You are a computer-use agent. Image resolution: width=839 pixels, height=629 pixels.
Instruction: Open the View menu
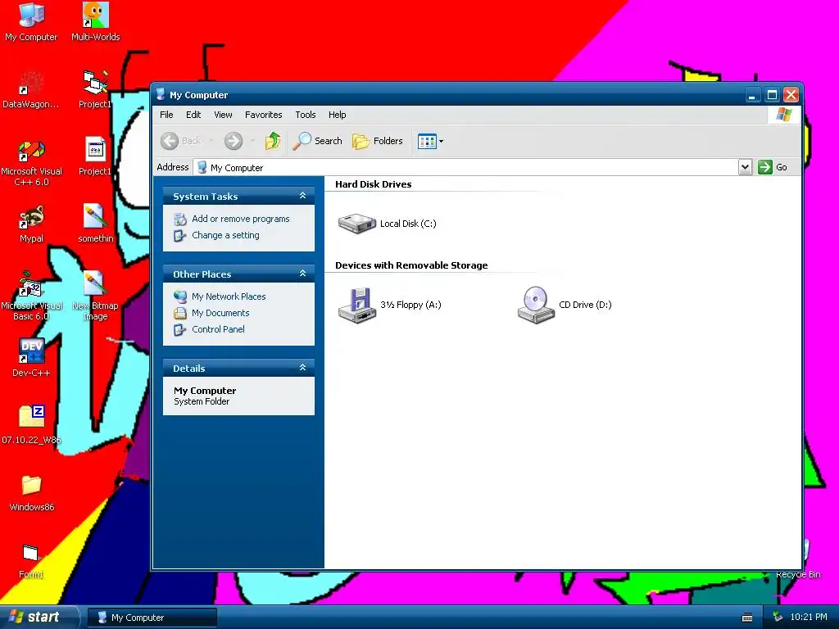point(223,115)
